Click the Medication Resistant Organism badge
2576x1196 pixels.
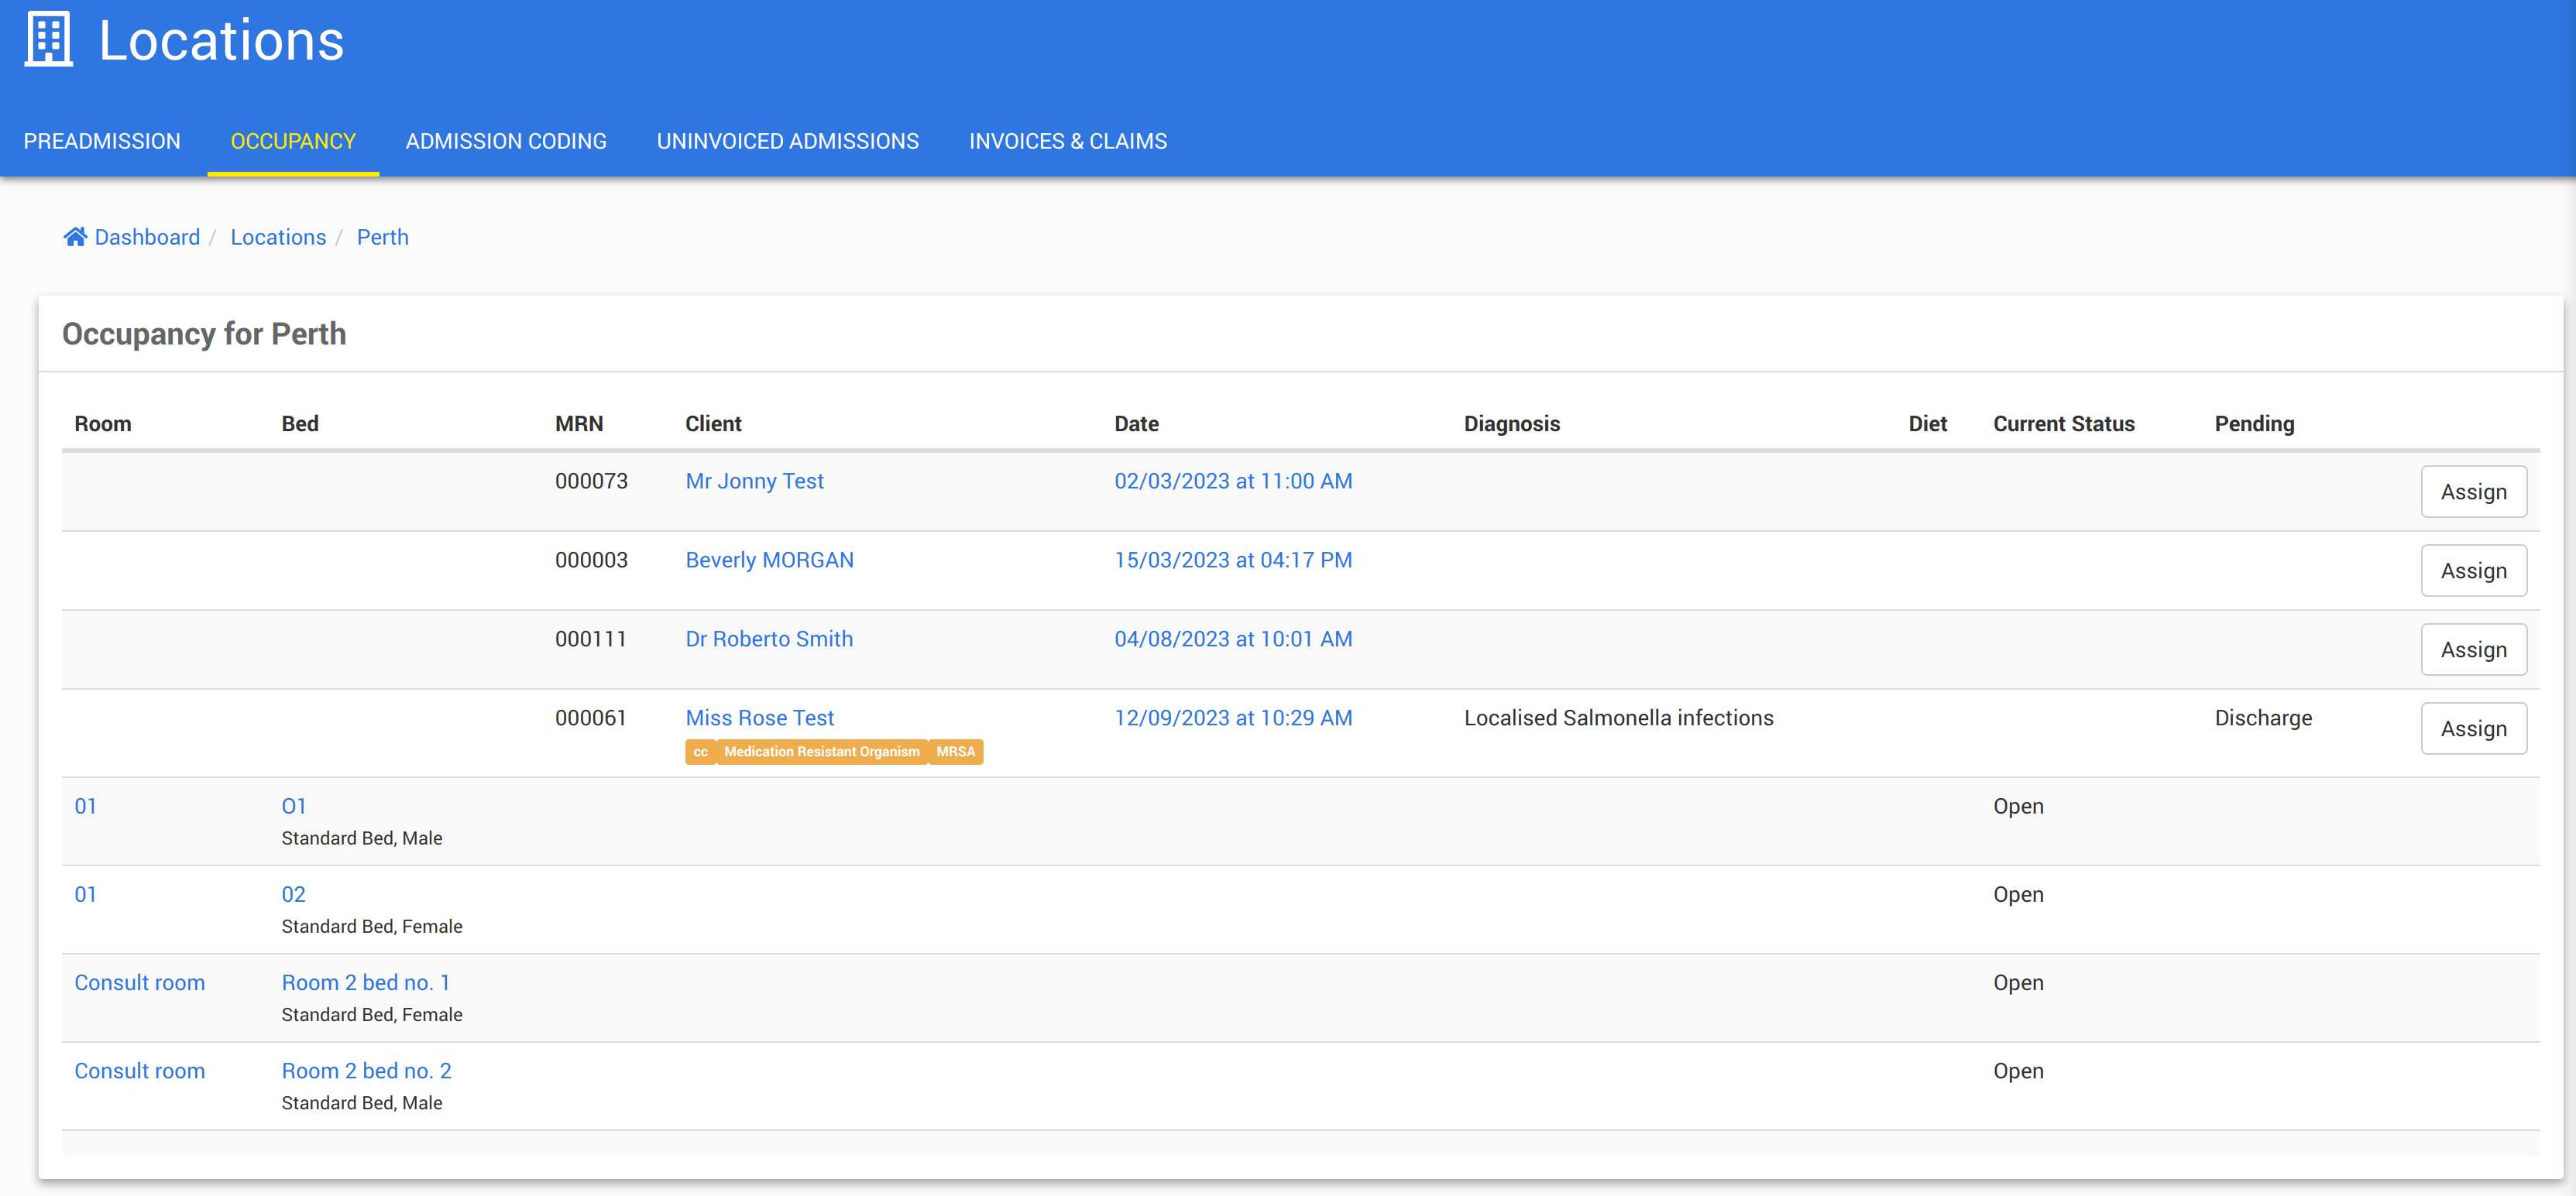(x=821, y=752)
